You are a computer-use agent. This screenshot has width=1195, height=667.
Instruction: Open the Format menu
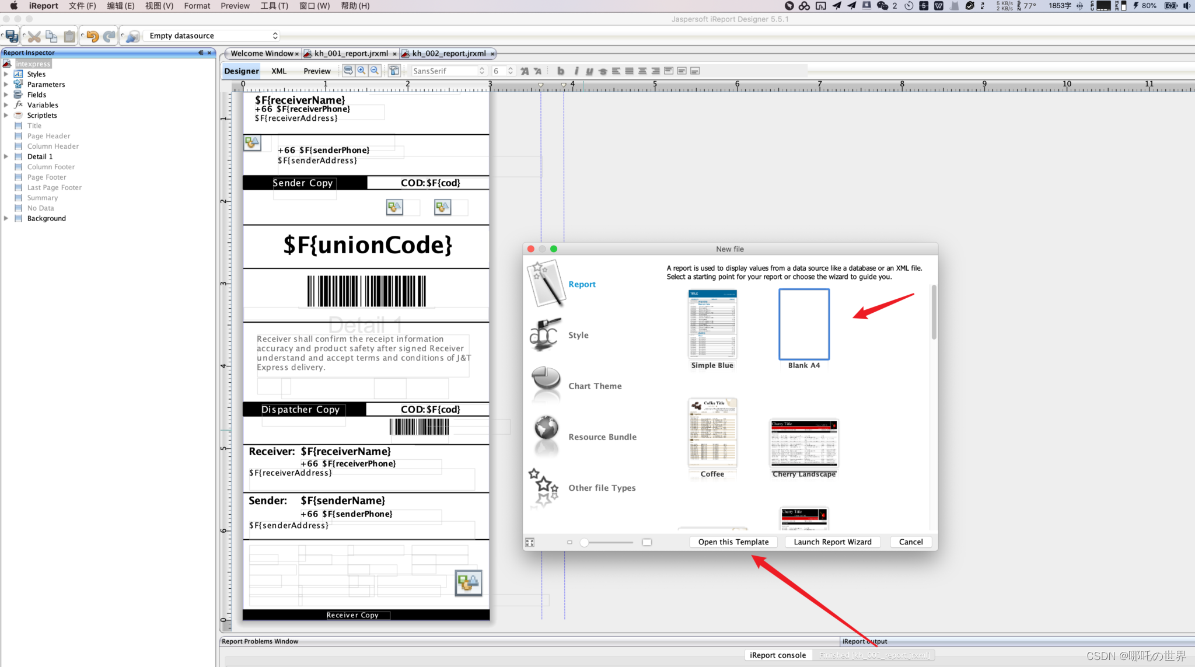point(197,6)
